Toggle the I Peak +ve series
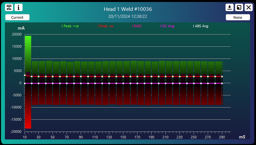Image resolution: width=256 pixels, height=145 pixels. [70, 26]
